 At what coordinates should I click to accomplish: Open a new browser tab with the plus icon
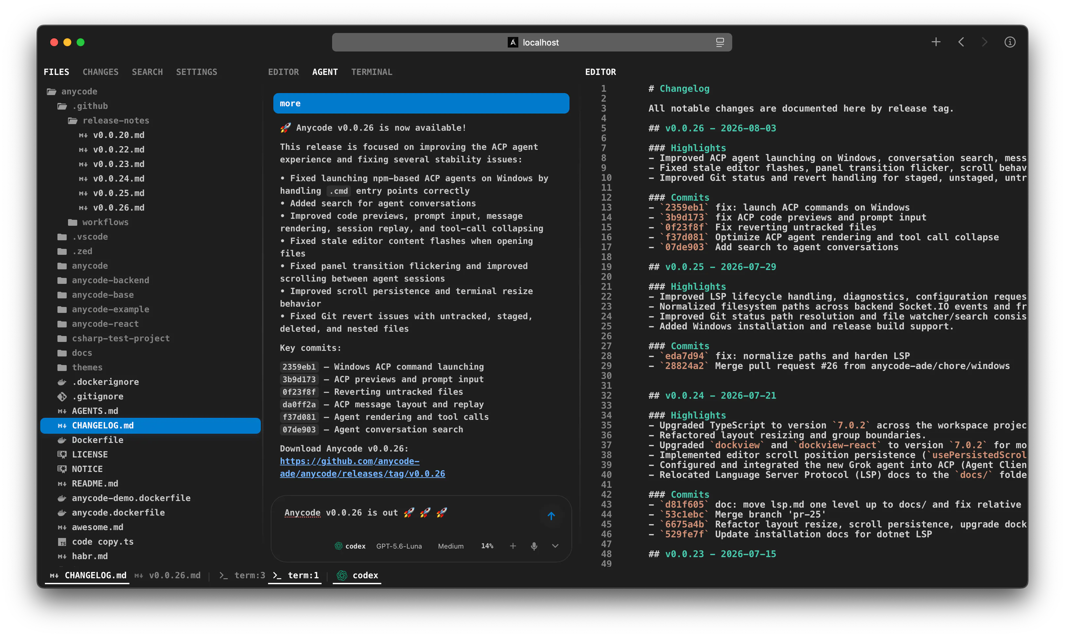pyautogui.click(x=936, y=42)
